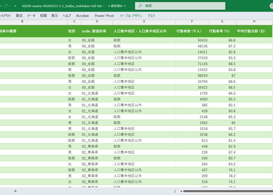This screenshot has width=273, height=195.
Task: Open the 表示 ribbon tab
Action: pos(54,16)
